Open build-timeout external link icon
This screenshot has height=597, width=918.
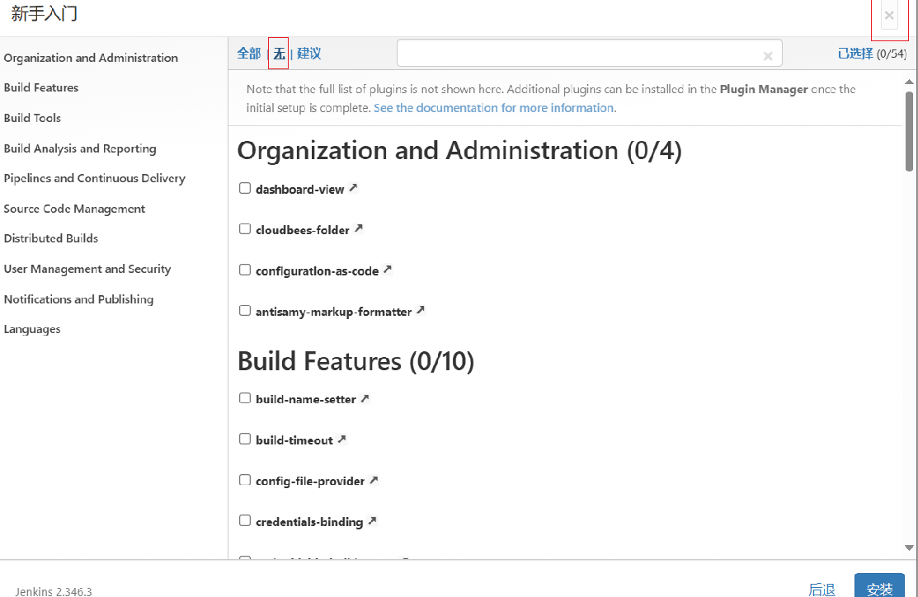click(342, 439)
